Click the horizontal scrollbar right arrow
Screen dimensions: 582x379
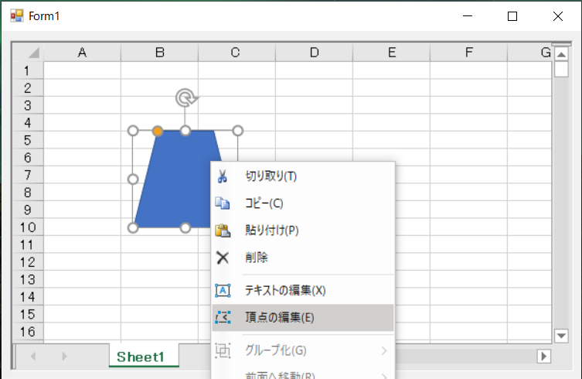(x=544, y=357)
